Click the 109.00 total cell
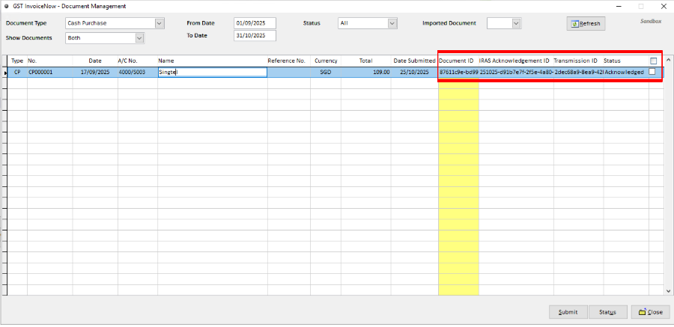 pyautogui.click(x=365, y=72)
